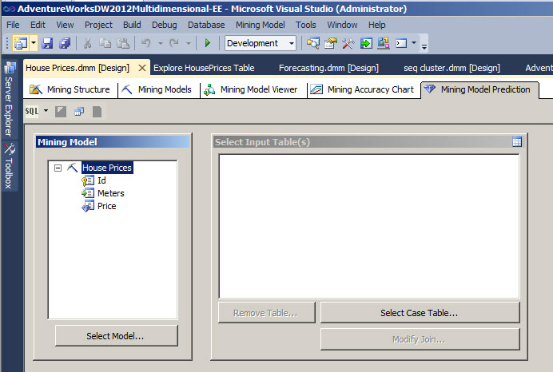Screen dimensions: 553x372
Task: Select House Prices model in tree
Action: click(107, 168)
